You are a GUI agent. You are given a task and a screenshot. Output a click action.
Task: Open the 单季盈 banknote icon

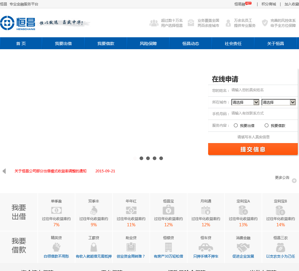point(56,210)
